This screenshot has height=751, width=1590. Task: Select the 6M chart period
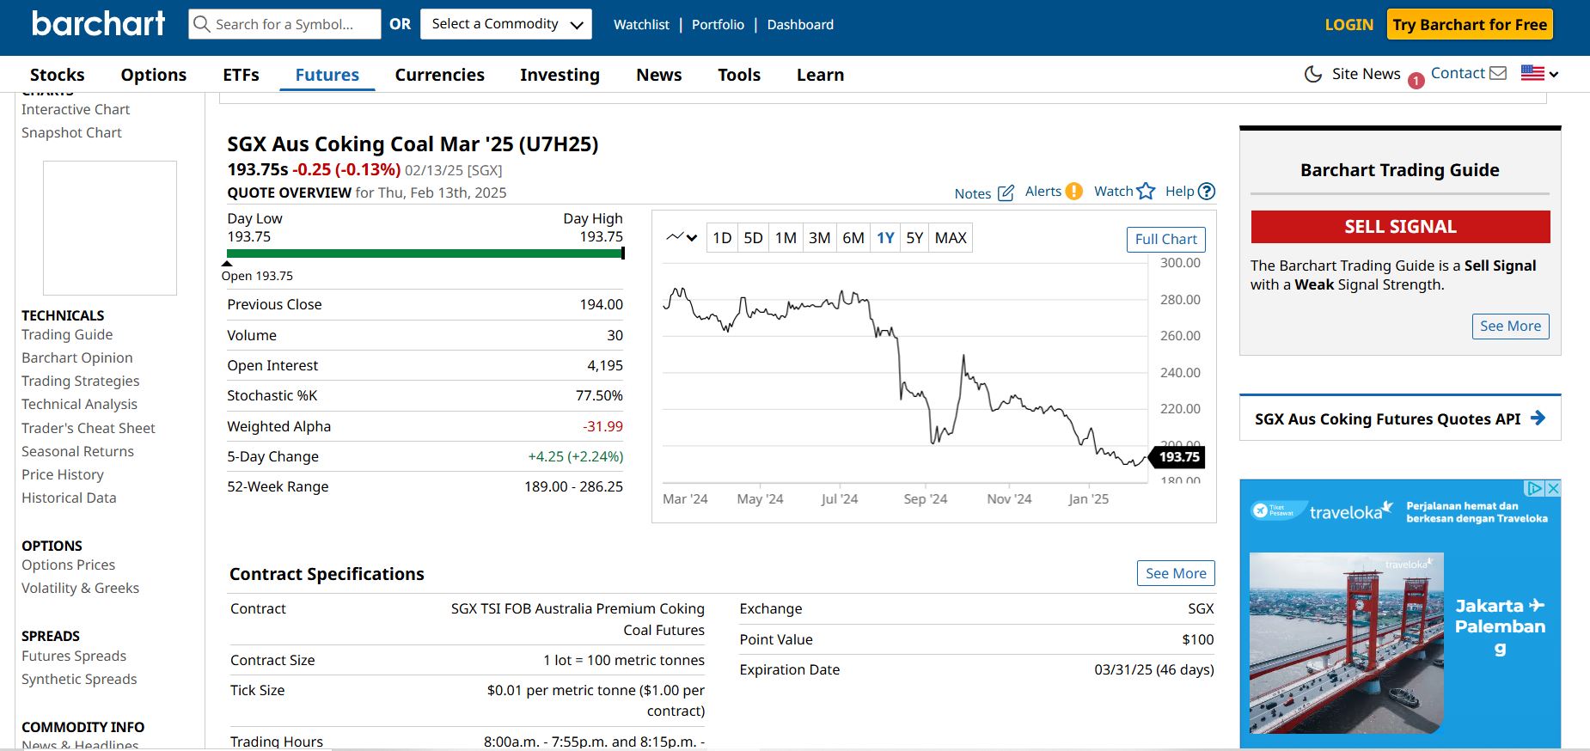[853, 238]
